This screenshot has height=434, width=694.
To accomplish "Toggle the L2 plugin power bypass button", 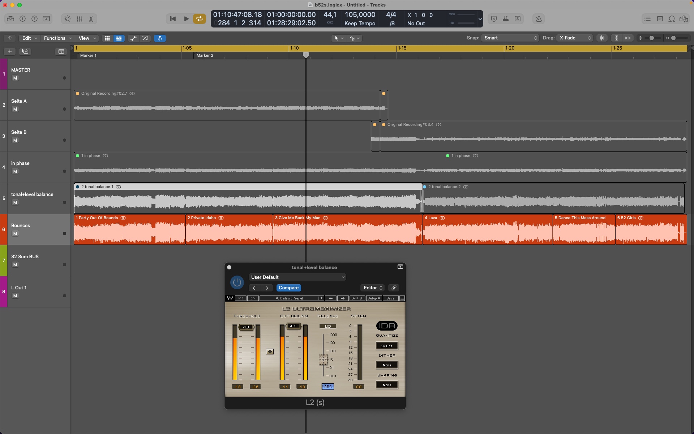I will point(237,282).
